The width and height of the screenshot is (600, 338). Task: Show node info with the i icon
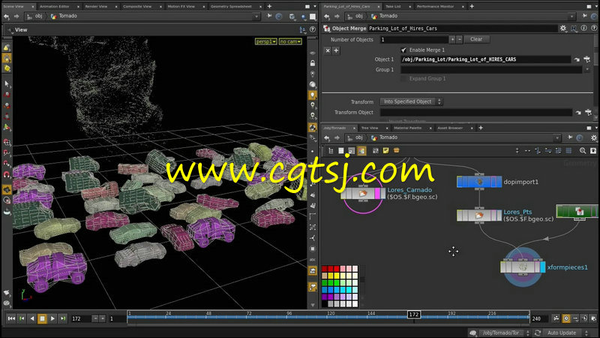(584, 28)
